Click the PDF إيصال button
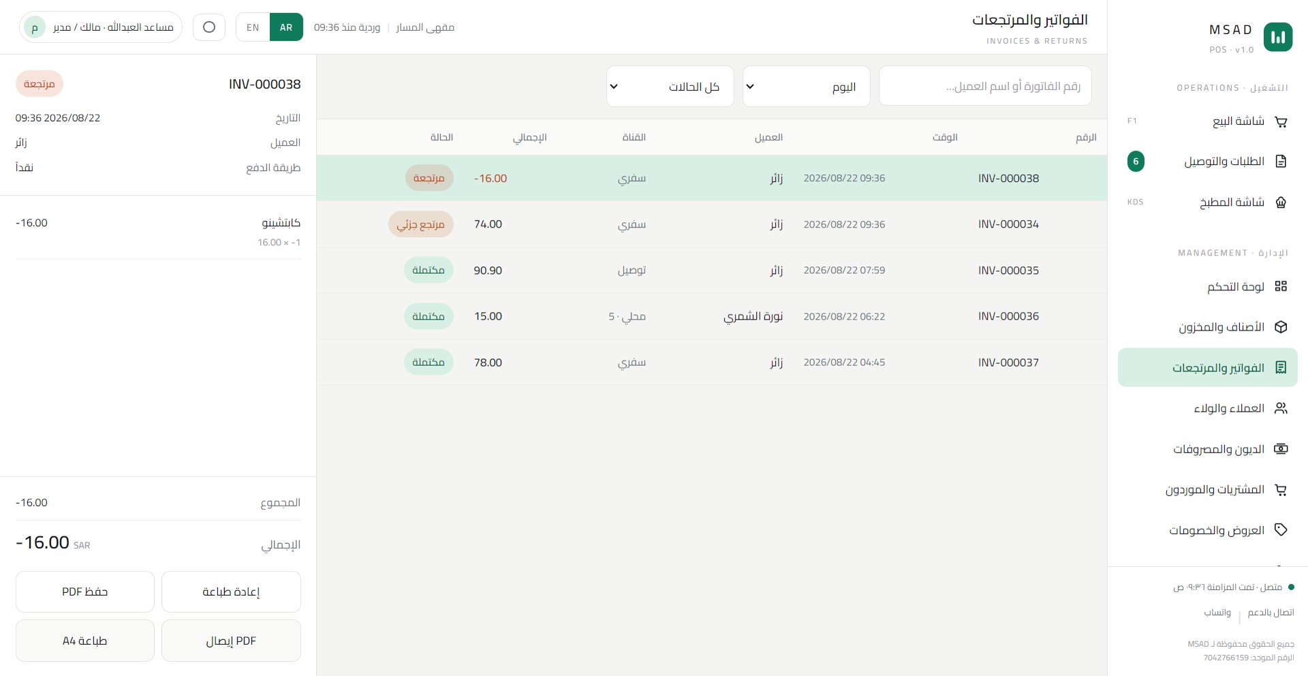The width and height of the screenshot is (1308, 676). click(231, 641)
